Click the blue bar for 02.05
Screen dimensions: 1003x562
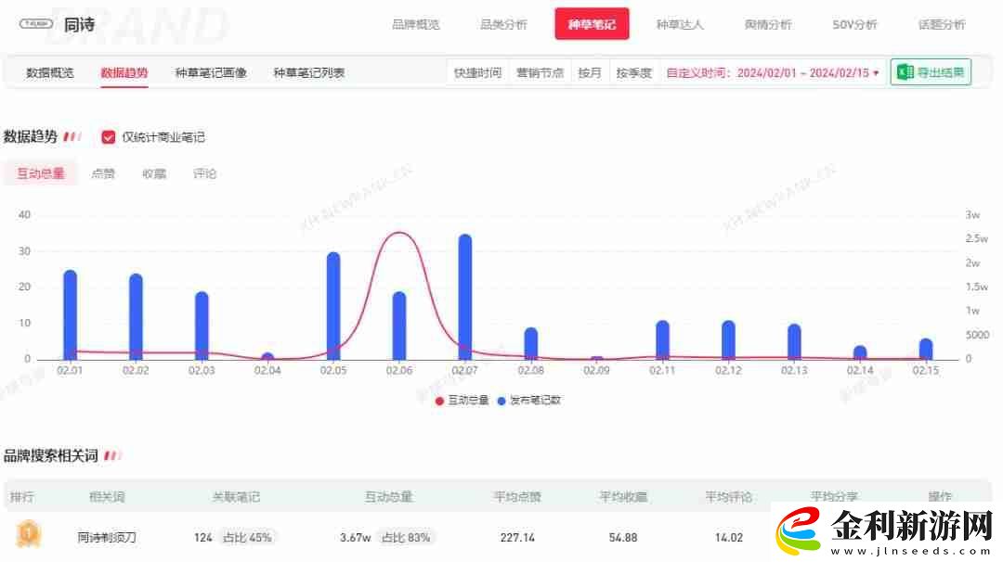tap(333, 306)
